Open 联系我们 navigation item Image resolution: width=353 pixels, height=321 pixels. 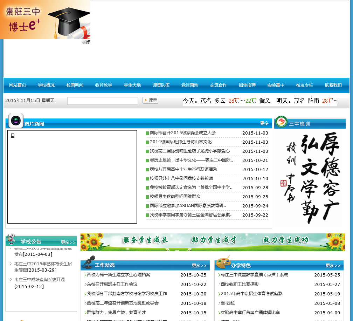333,85
